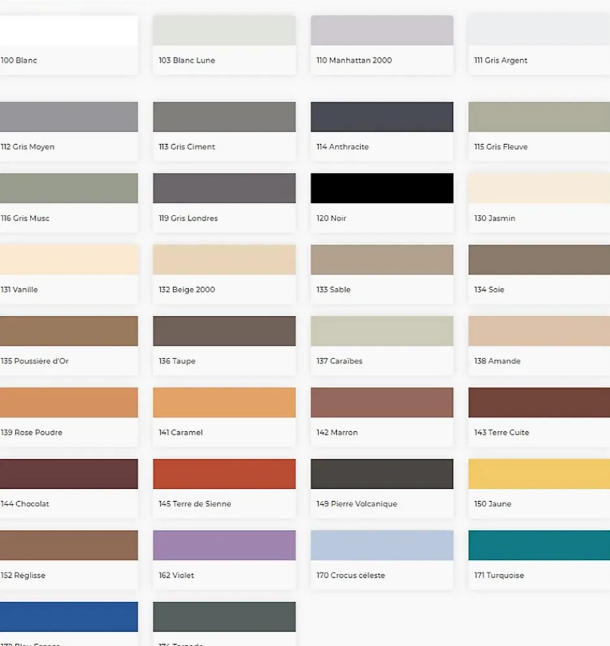Screen dimensions: 610x646
Task: Choose the 150 Jaune yellow swatch
Action: pos(539,474)
